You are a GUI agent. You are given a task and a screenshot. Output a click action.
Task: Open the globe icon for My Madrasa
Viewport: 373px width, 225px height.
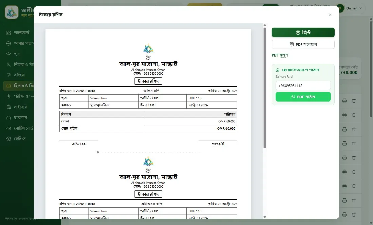8,43
